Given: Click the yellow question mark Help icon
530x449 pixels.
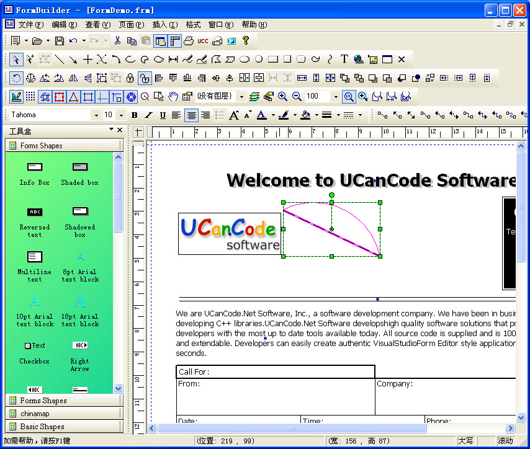Looking at the screenshot, I should 246,41.
